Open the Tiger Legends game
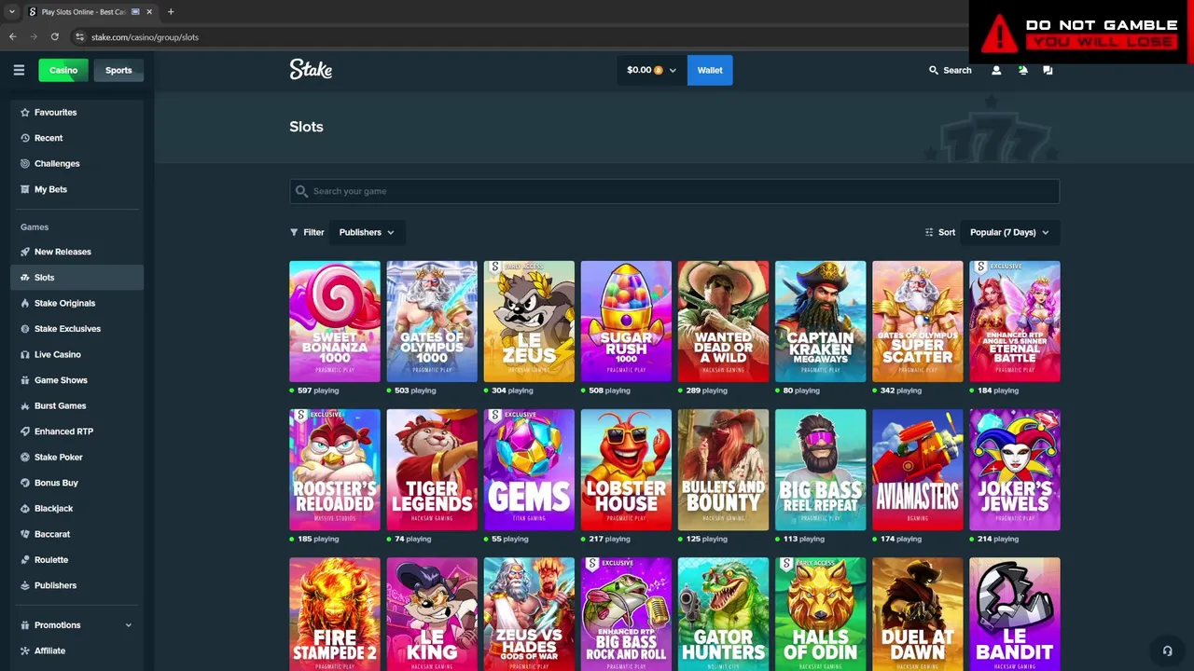 coord(432,470)
